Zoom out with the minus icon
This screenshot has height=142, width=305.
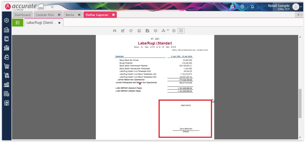click(181, 31)
